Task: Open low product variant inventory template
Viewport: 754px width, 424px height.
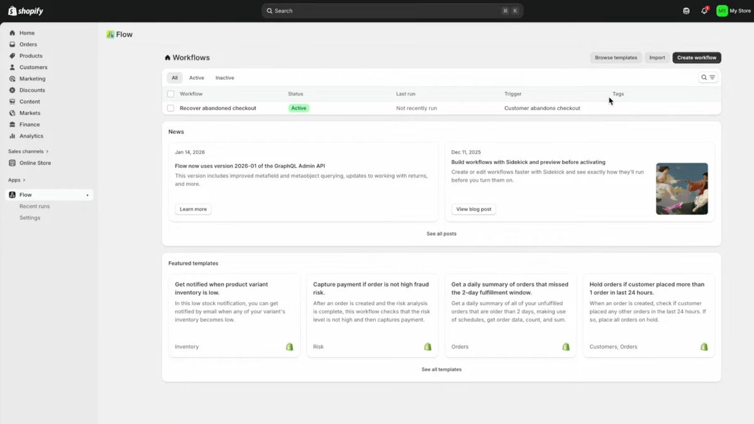Action: [x=234, y=315]
